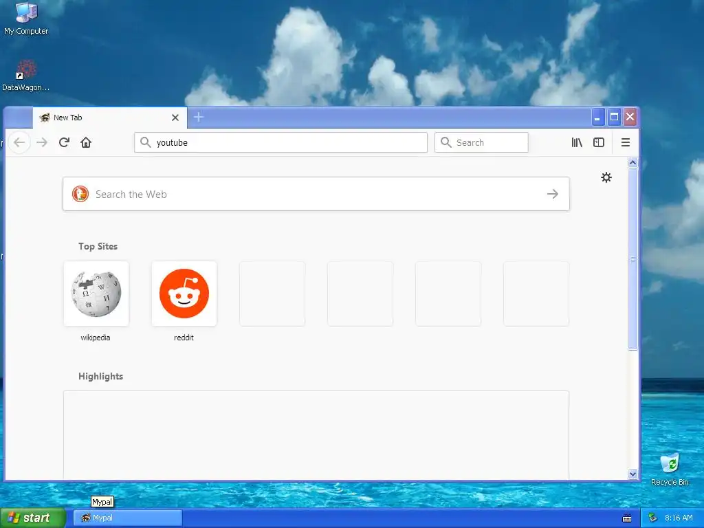Open the reddit top site tile

click(x=184, y=294)
